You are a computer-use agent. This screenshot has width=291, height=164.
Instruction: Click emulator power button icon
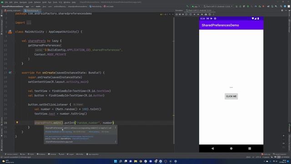(x=176, y=14)
